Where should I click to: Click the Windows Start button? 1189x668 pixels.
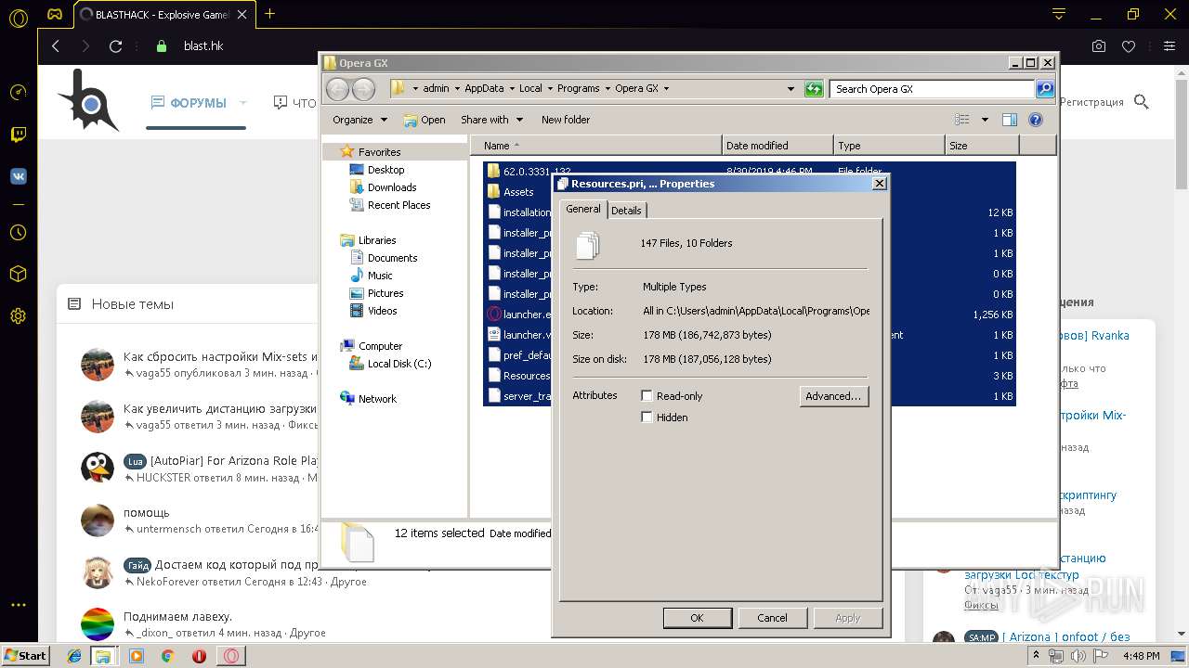click(25, 655)
